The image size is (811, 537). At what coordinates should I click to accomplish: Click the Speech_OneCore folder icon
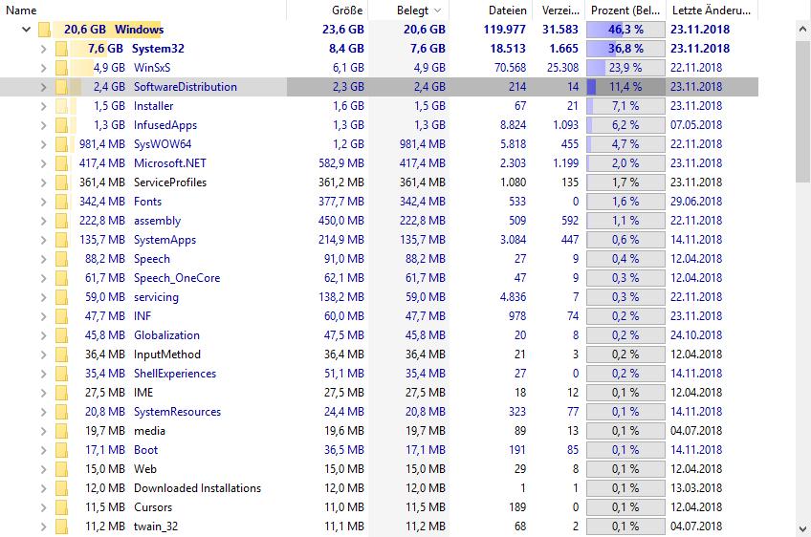click(x=61, y=279)
